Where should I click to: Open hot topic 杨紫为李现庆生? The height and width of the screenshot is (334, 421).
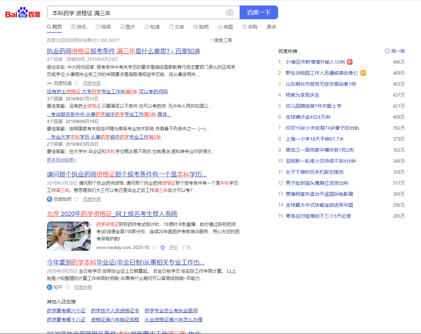303,95
